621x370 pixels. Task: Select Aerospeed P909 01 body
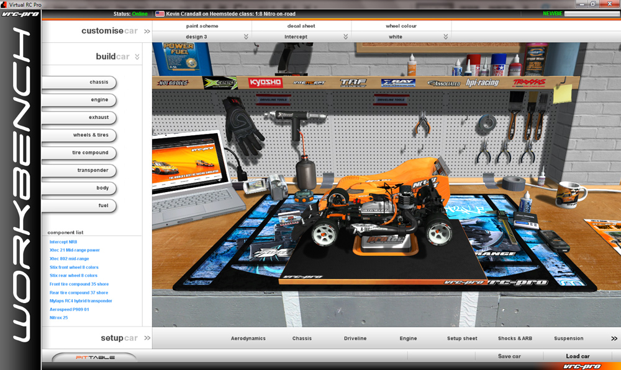(70, 309)
